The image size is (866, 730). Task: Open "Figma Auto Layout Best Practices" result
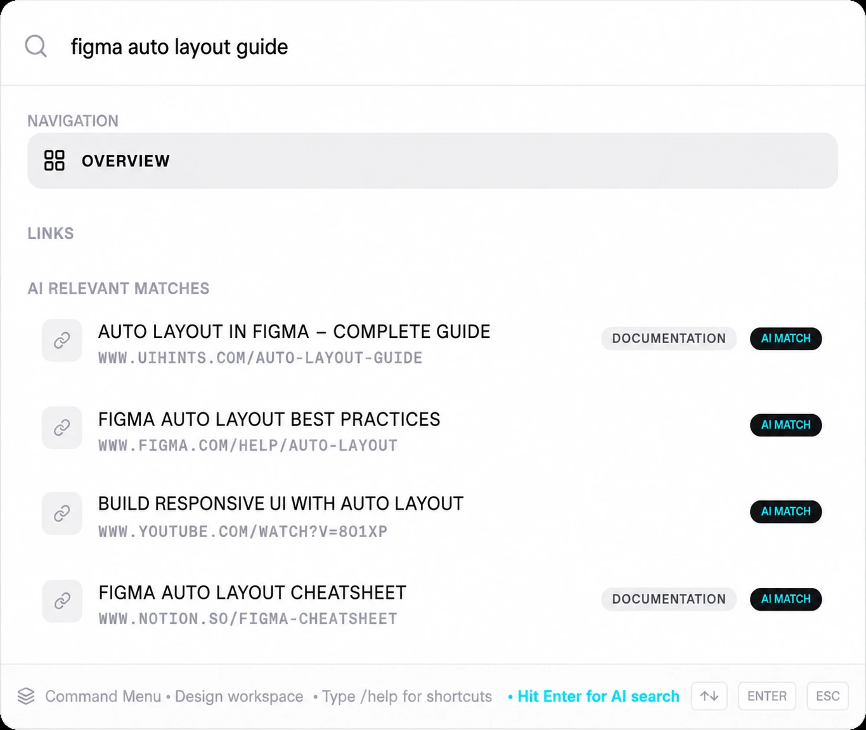(269, 419)
